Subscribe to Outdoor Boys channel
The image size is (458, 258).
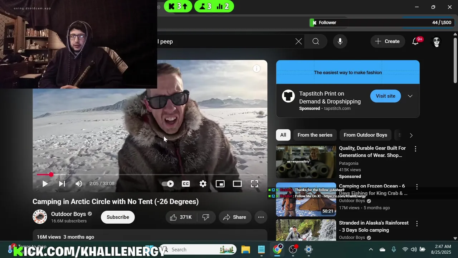[118, 217]
